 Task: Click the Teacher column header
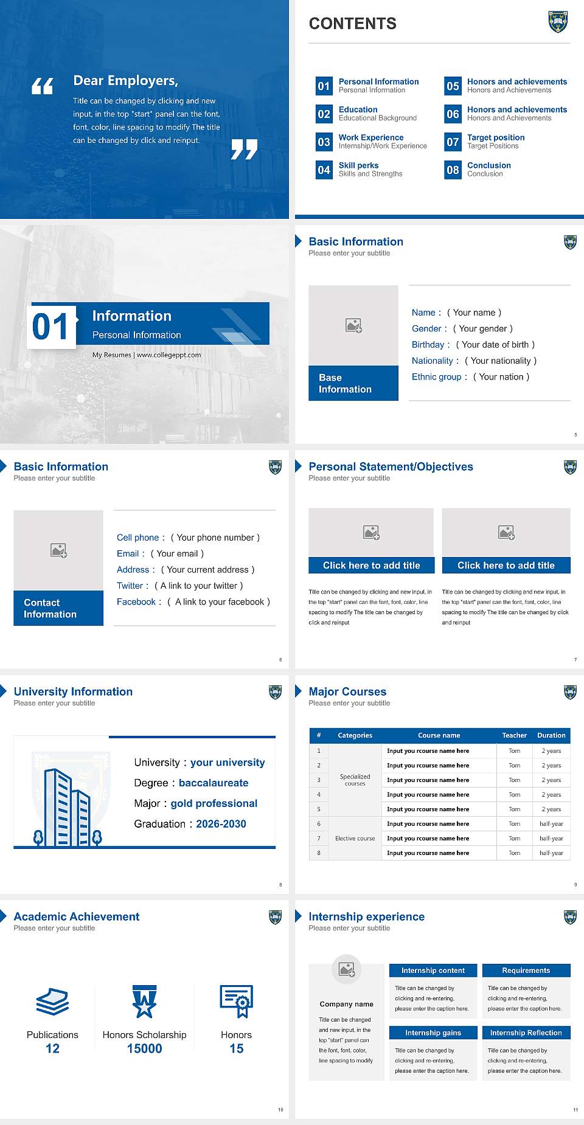(515, 735)
